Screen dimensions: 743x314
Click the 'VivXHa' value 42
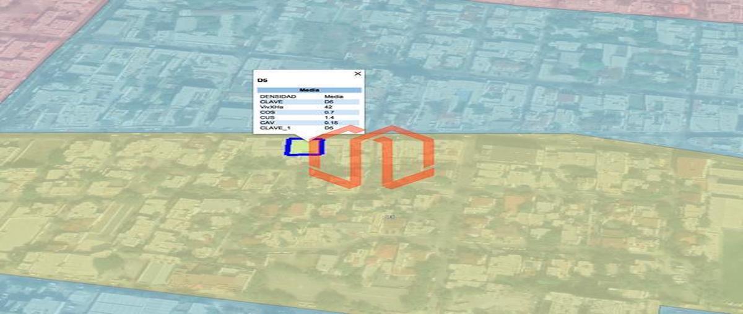coord(328,107)
